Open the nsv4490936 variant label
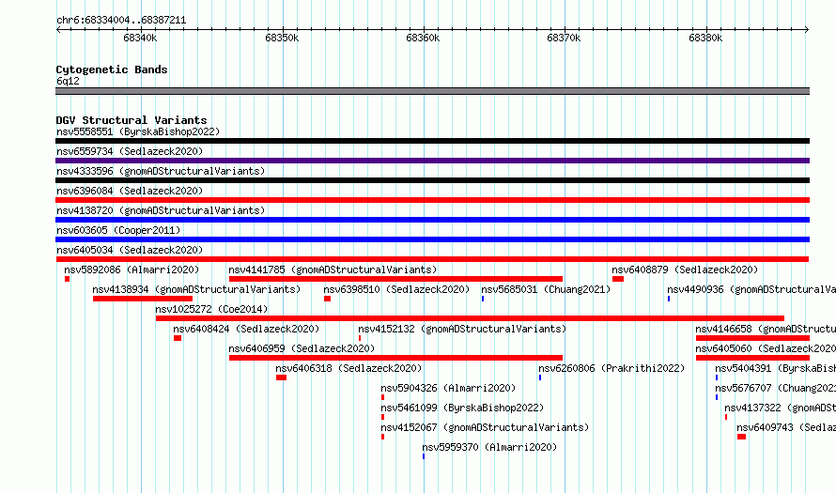 (751, 289)
